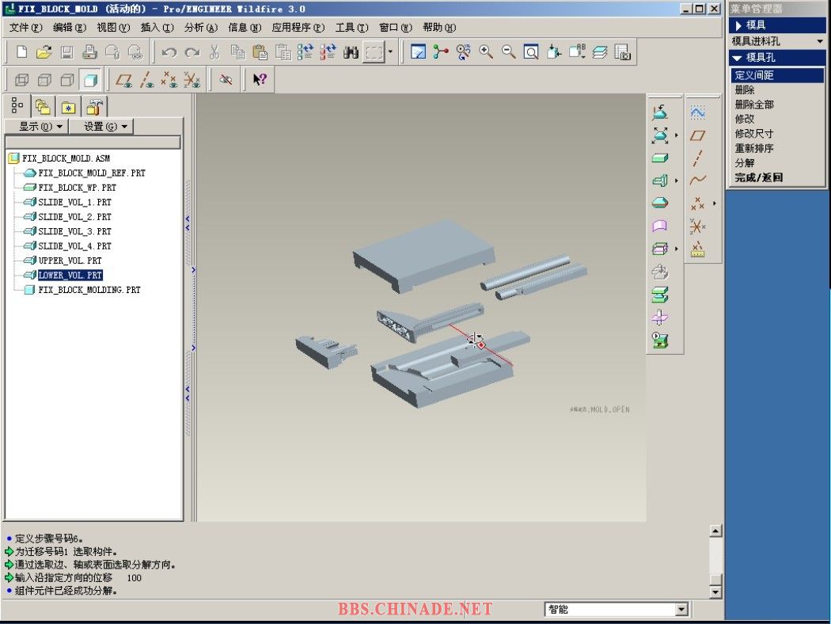This screenshot has height=624, width=831.
Task: Select FIX_BLOCK_MOLD.ASM in the tree
Action: [x=66, y=158]
